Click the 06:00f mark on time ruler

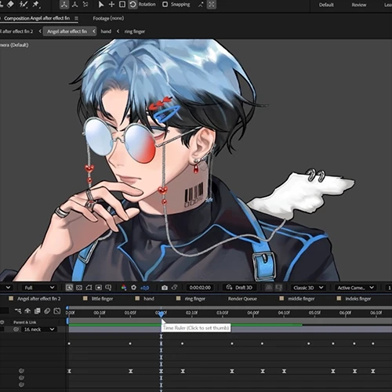[345, 312]
